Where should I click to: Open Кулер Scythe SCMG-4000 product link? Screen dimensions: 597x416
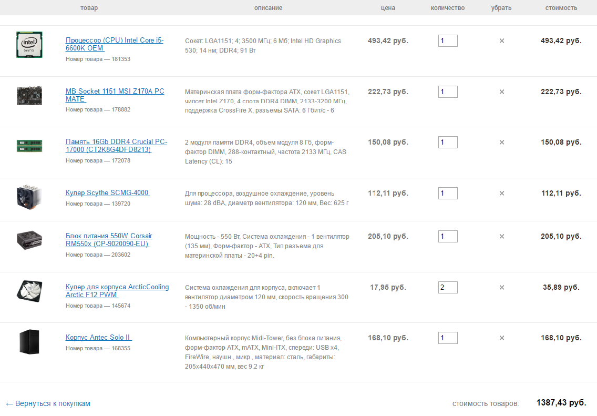tap(107, 193)
